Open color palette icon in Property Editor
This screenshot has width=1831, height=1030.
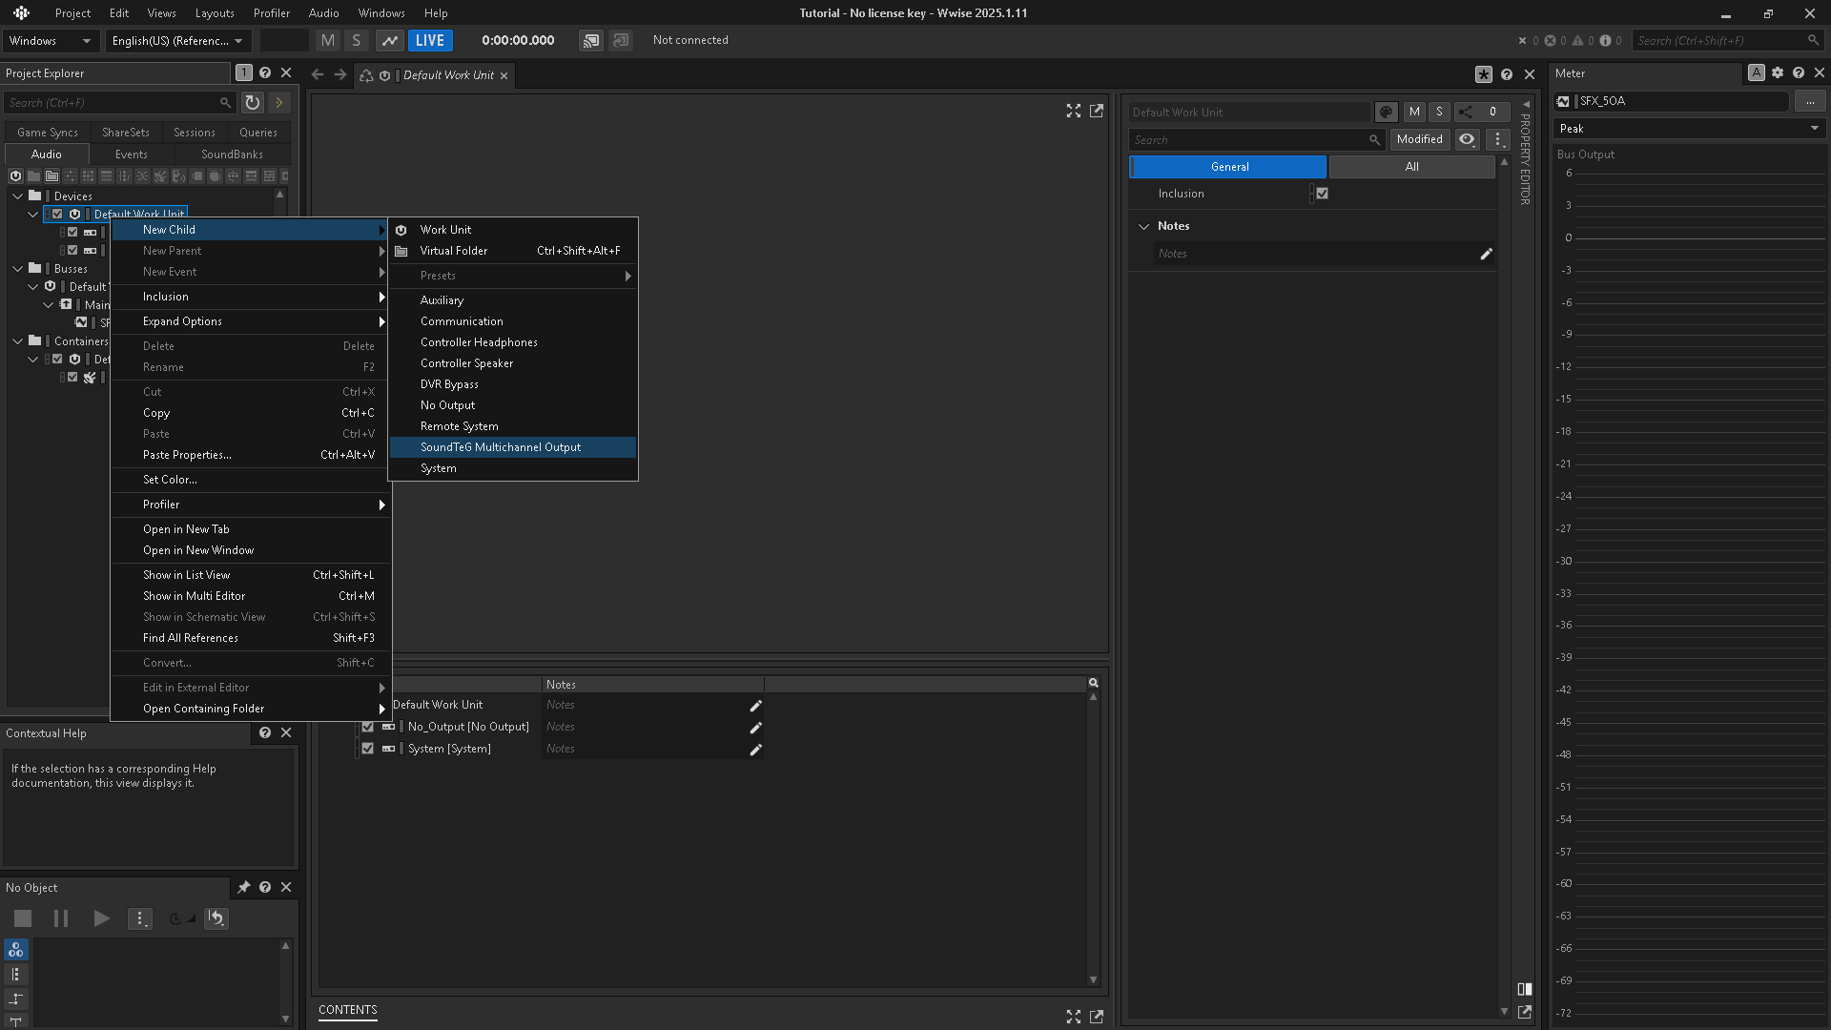pyautogui.click(x=1387, y=112)
